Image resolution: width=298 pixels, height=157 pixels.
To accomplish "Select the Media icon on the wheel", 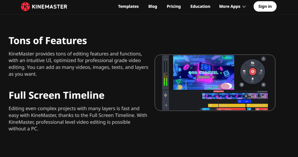I will click(253, 63).
